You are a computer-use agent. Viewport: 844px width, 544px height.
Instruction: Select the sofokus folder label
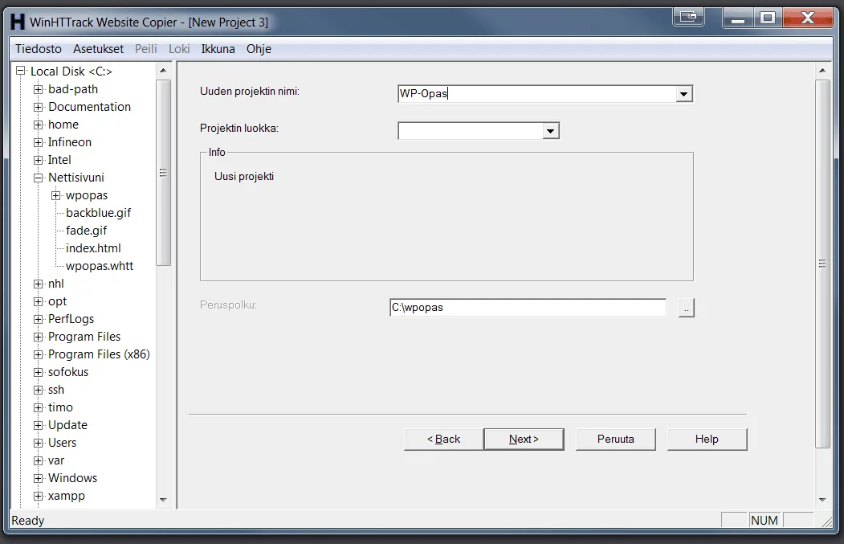(68, 372)
